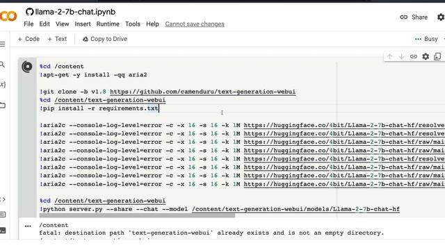Open the table of contents sidebar icon
445x250 pixels.
pos(3,44)
